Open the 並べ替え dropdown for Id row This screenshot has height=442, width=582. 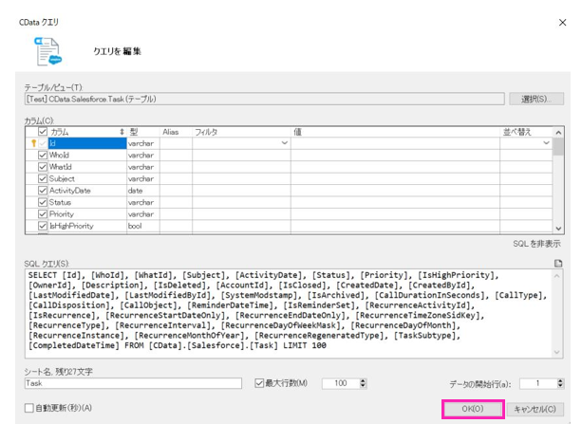click(546, 143)
